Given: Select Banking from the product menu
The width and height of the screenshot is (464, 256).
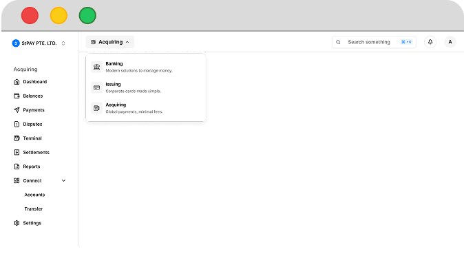Looking at the screenshot, I should click(146, 67).
